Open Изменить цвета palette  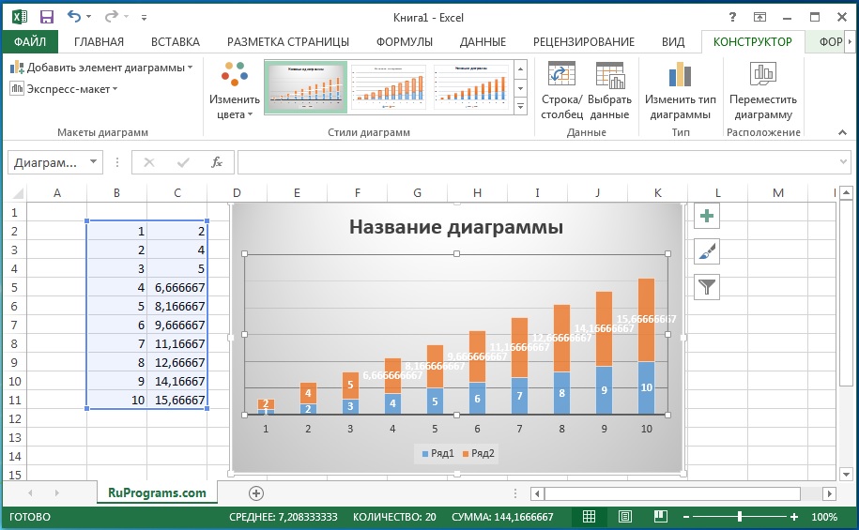tap(235, 91)
